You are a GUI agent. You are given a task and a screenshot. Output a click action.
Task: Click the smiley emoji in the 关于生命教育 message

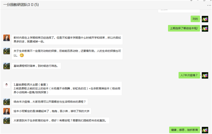[x=22, y=55]
